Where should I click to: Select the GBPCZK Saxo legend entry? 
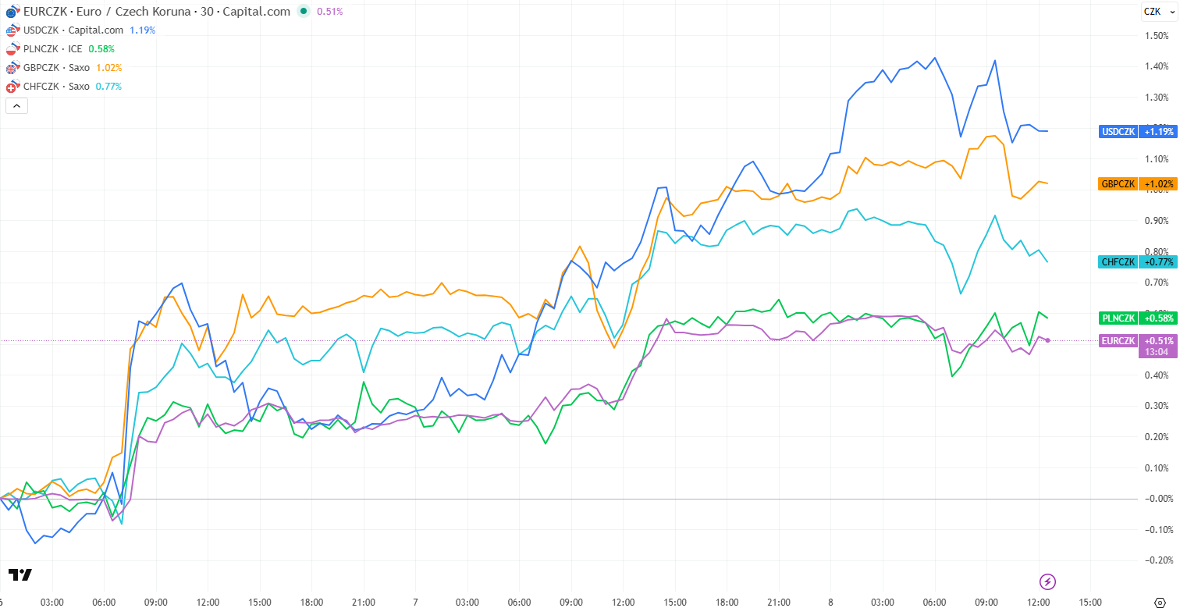pyautogui.click(x=57, y=68)
